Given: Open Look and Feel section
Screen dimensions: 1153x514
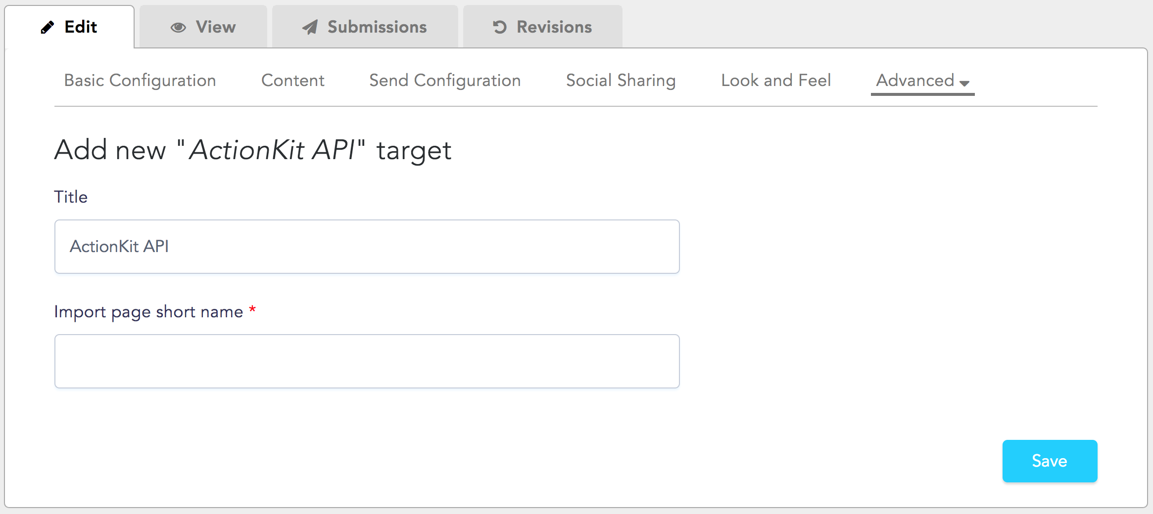Looking at the screenshot, I should tap(776, 81).
